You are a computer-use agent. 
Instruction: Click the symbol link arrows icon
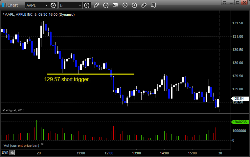tap(144, 5)
